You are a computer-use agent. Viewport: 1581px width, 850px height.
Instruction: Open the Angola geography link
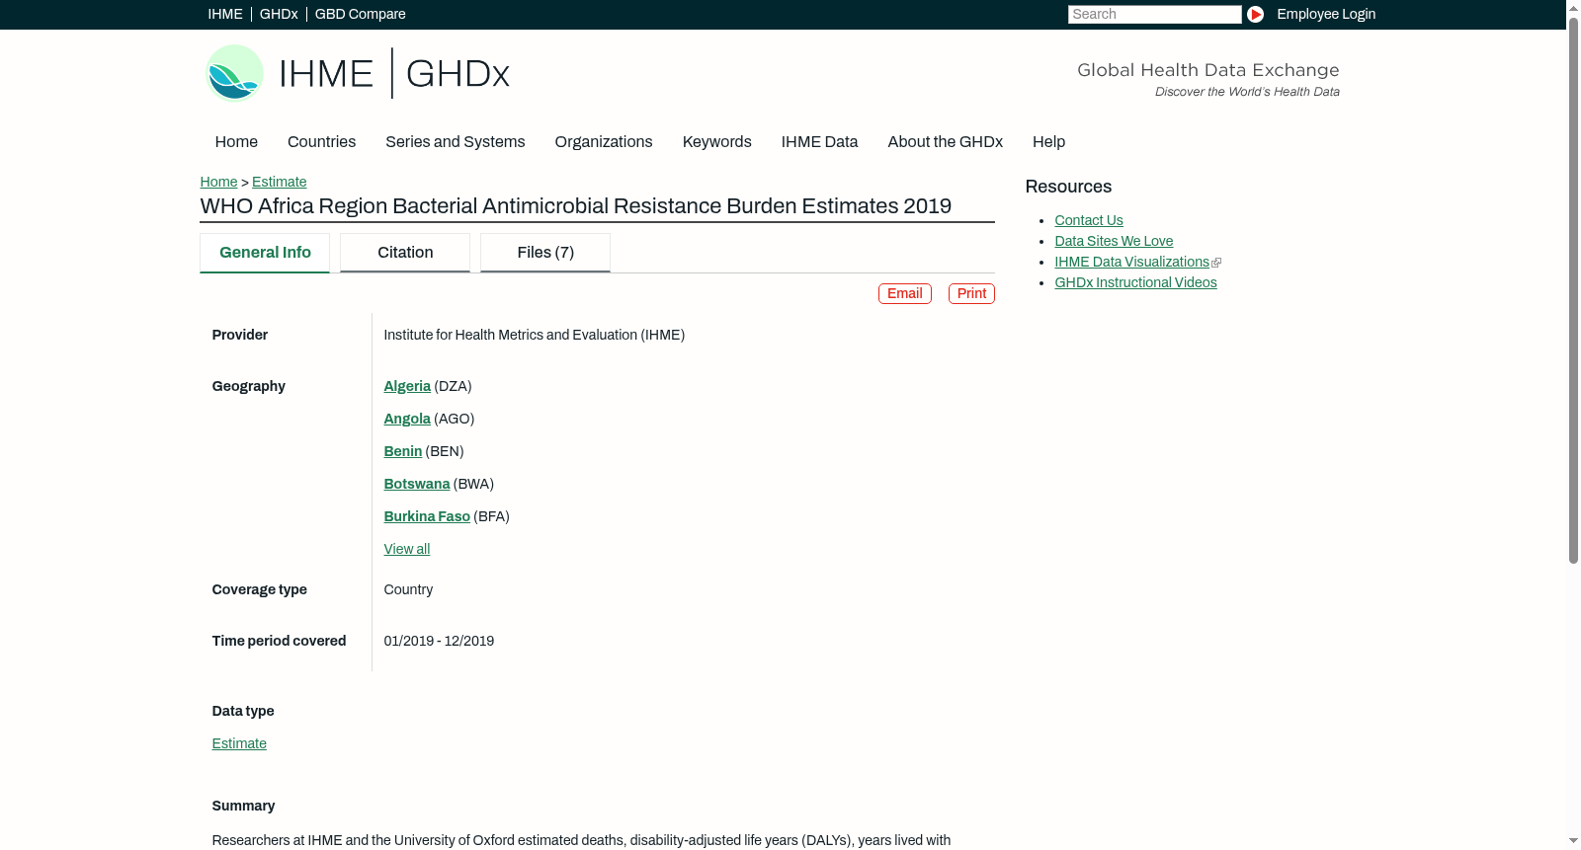click(x=407, y=419)
